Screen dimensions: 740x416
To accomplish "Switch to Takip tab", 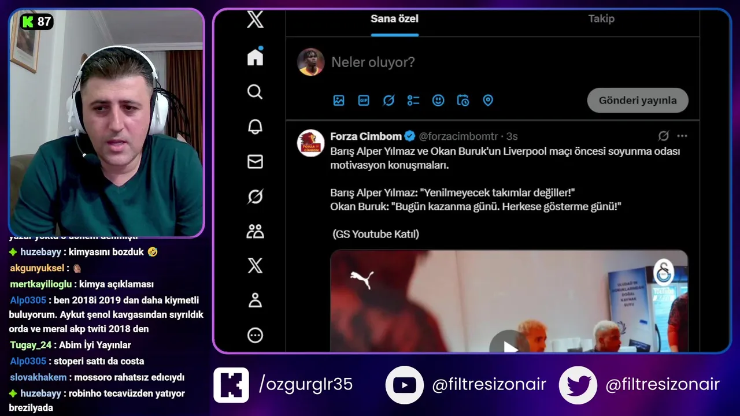I will tap(601, 19).
